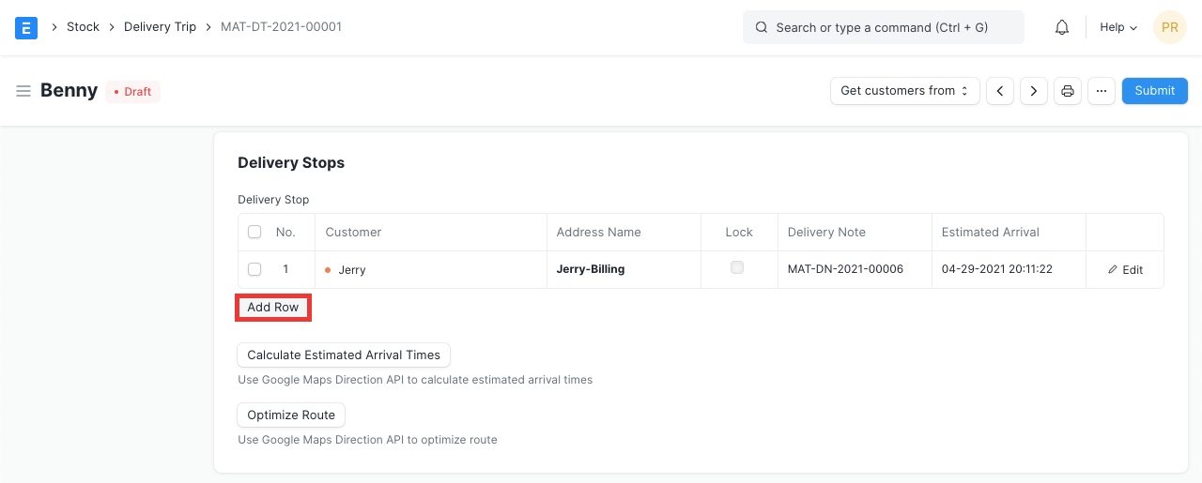Go to previous document arrow

1000,91
